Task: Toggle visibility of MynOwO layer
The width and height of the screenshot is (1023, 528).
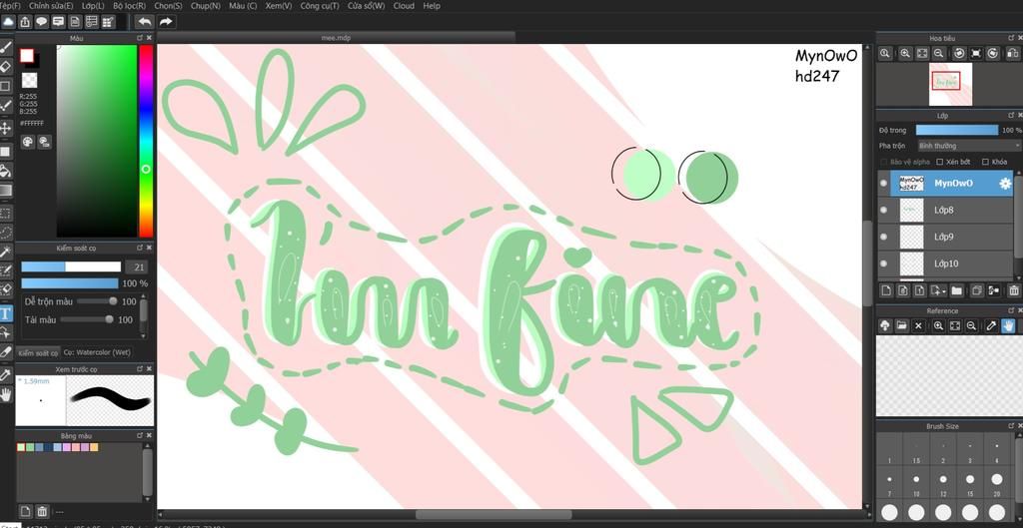Action: click(883, 184)
